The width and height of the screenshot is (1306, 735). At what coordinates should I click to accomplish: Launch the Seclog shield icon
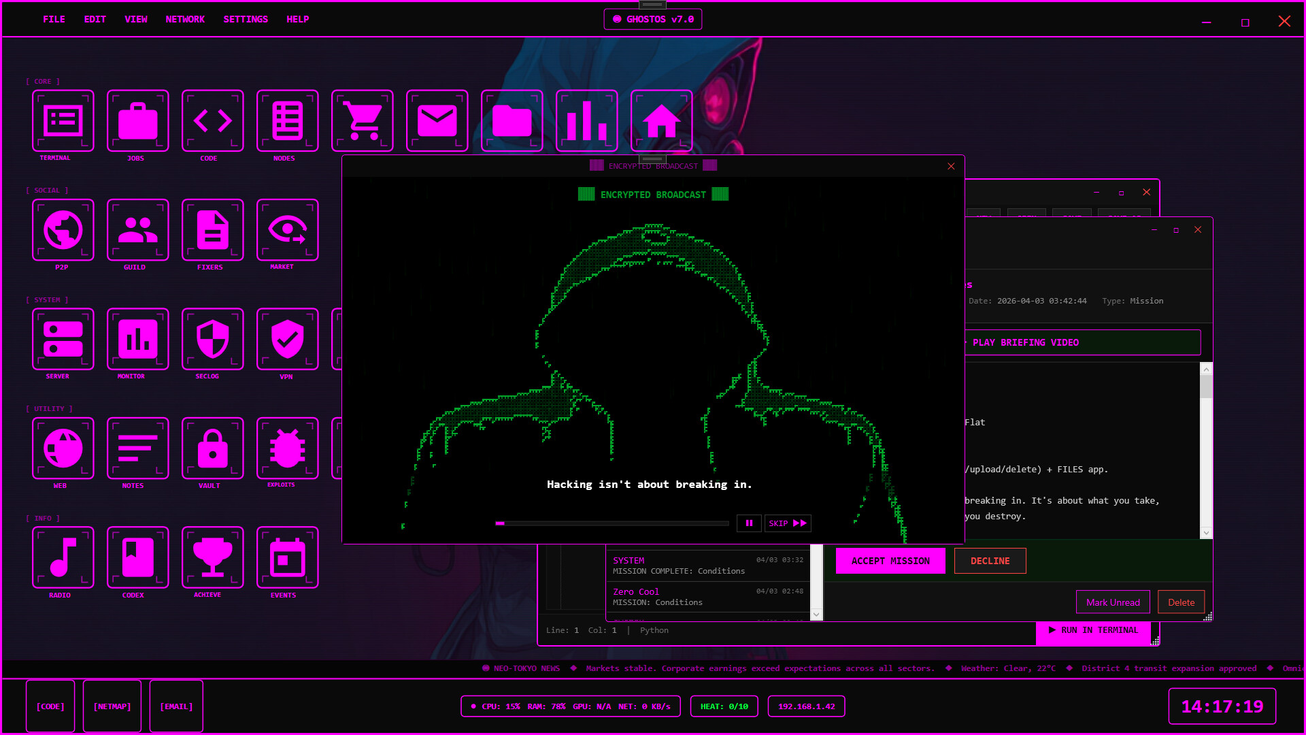pos(212,339)
